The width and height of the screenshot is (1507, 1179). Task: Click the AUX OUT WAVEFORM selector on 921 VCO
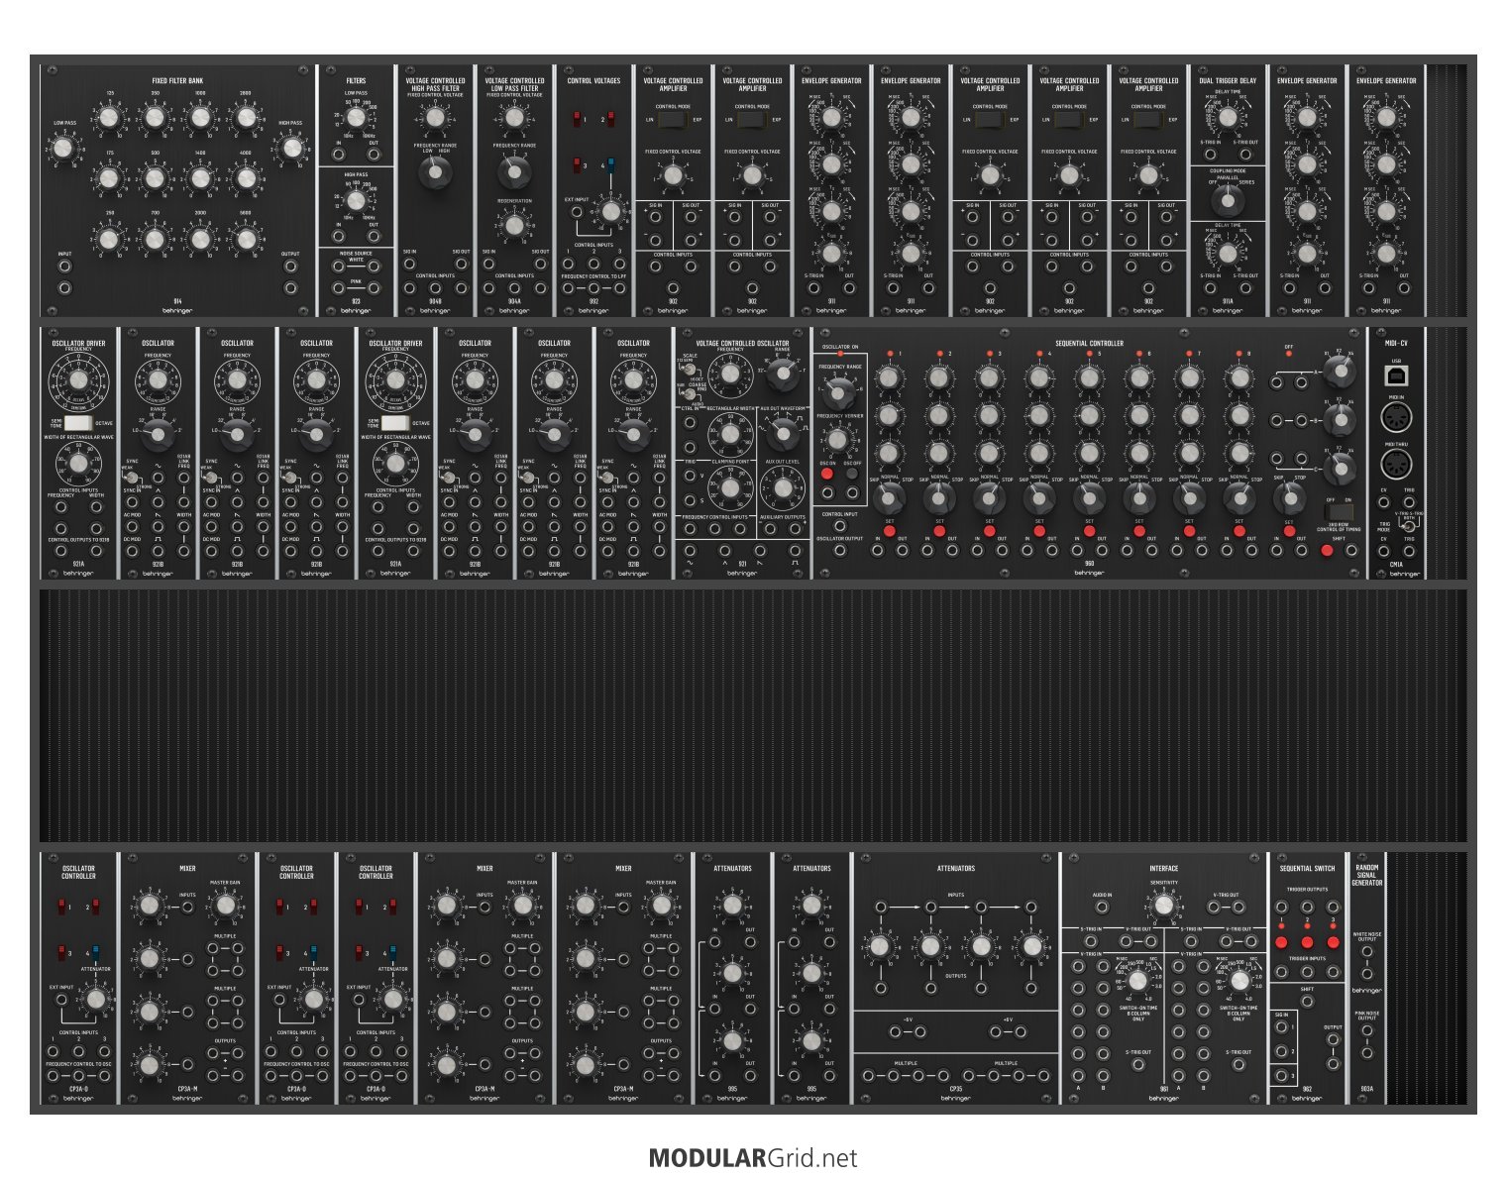click(783, 433)
